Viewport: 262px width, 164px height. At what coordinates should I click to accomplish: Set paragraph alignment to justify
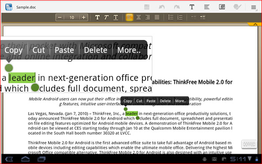(x=157, y=17)
